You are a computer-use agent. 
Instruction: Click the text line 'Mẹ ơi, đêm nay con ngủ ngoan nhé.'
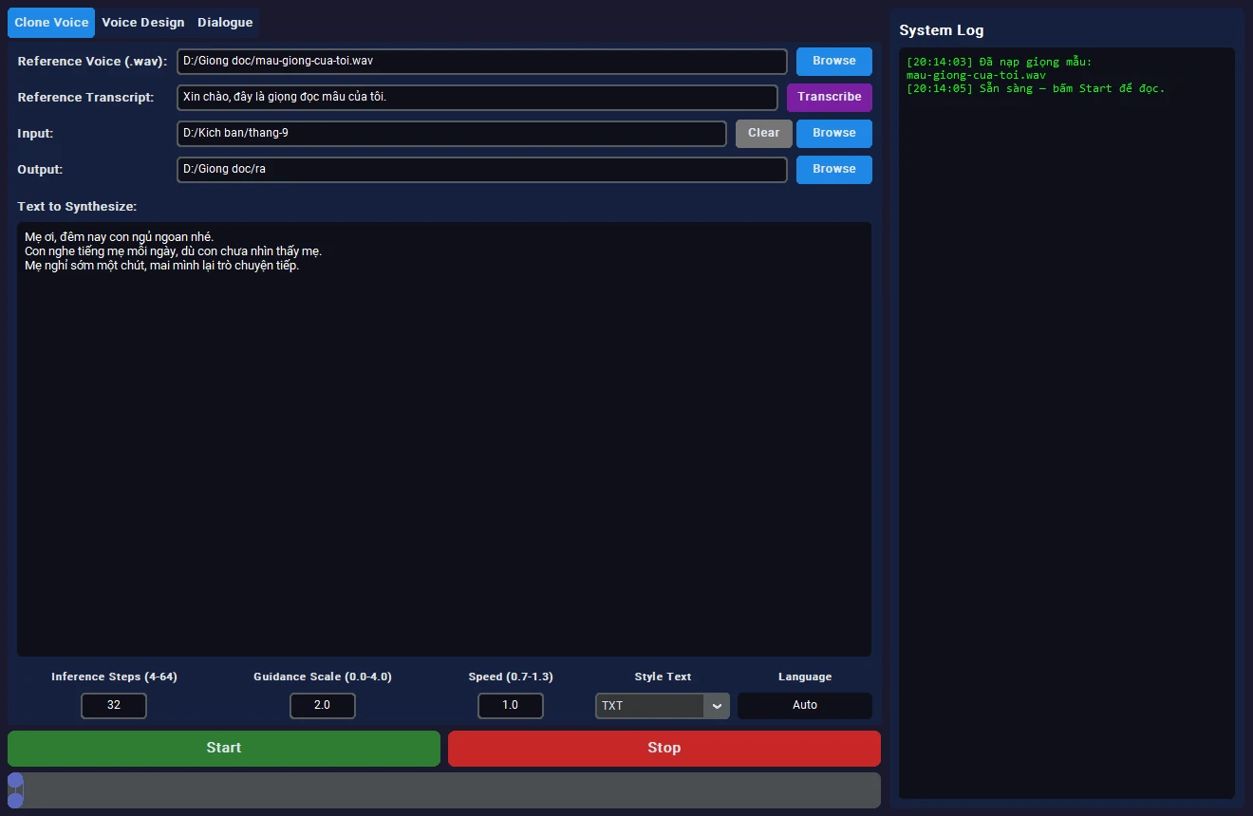pyautogui.click(x=120, y=236)
